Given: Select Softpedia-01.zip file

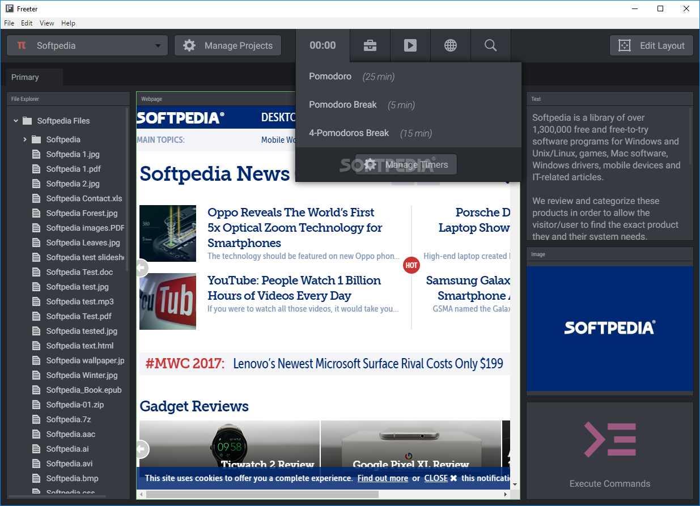Looking at the screenshot, I should pos(75,405).
